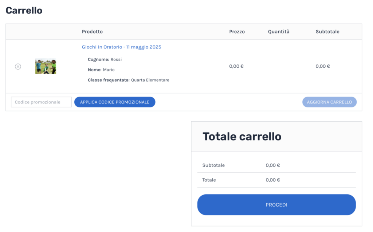Viewport: 373px width, 232px height.
Task: Click the Totale carrello heading
Action: 242,137
